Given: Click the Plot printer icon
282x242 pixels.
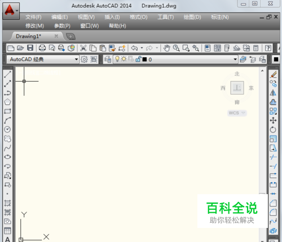Looking at the screenshot, I should pyautogui.click(x=42, y=48).
